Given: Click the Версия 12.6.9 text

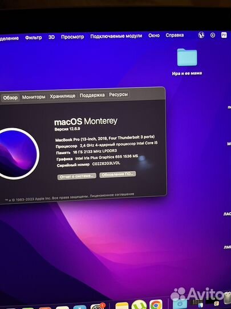Looking at the screenshot, I should (x=67, y=129).
